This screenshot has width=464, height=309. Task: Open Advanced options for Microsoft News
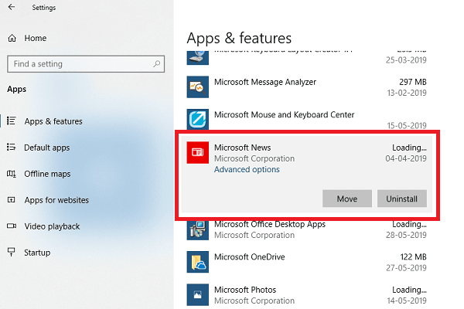pyautogui.click(x=247, y=169)
